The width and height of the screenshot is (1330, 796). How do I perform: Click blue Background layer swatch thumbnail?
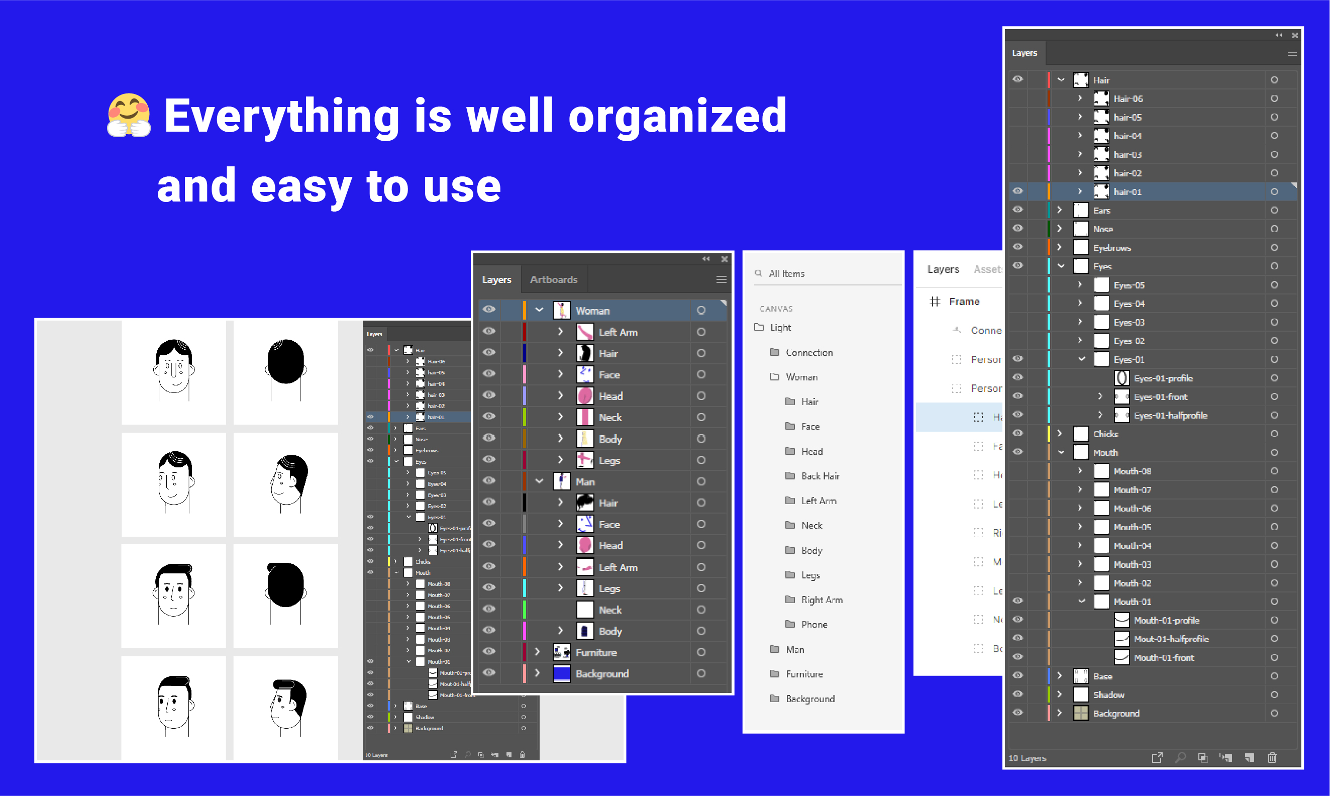(562, 674)
